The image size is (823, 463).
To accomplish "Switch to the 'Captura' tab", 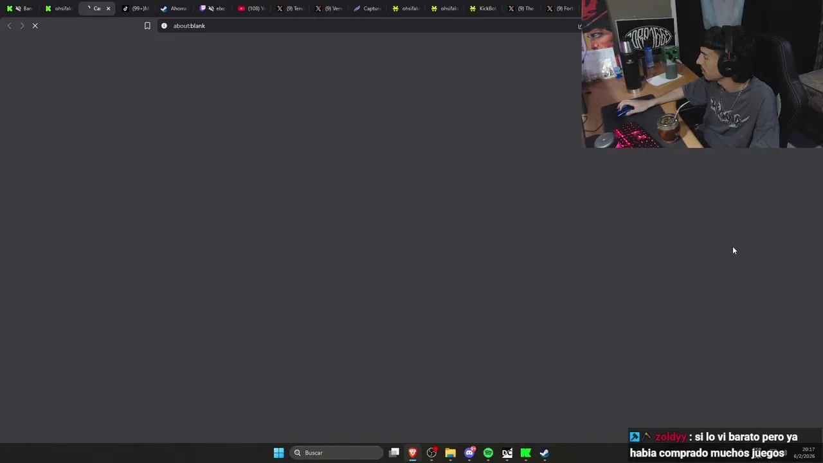I will tap(366, 8).
